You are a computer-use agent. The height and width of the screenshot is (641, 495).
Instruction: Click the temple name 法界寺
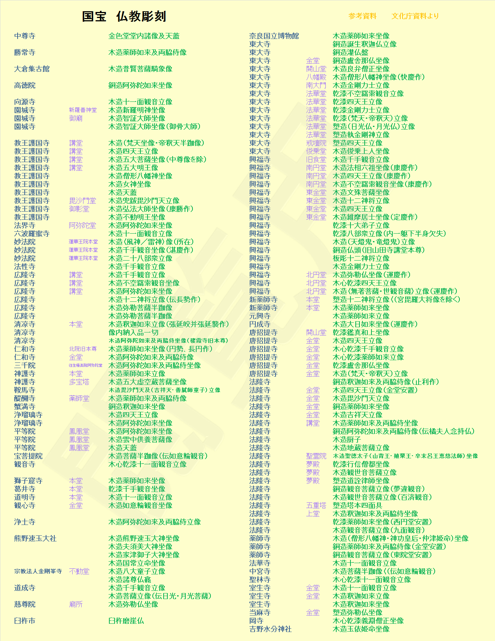pos(25,225)
